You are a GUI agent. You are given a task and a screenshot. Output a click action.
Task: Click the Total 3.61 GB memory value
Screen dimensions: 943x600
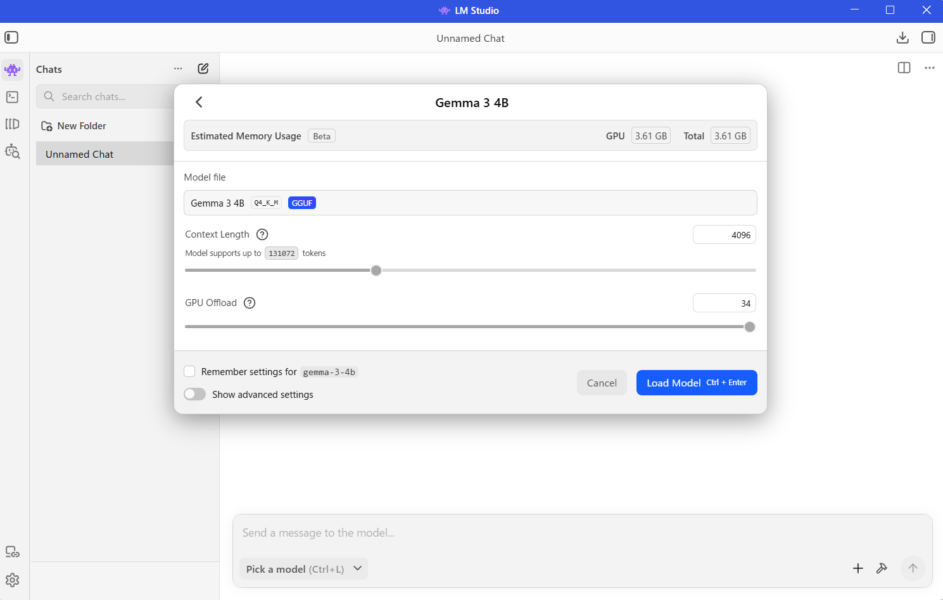pyautogui.click(x=730, y=136)
